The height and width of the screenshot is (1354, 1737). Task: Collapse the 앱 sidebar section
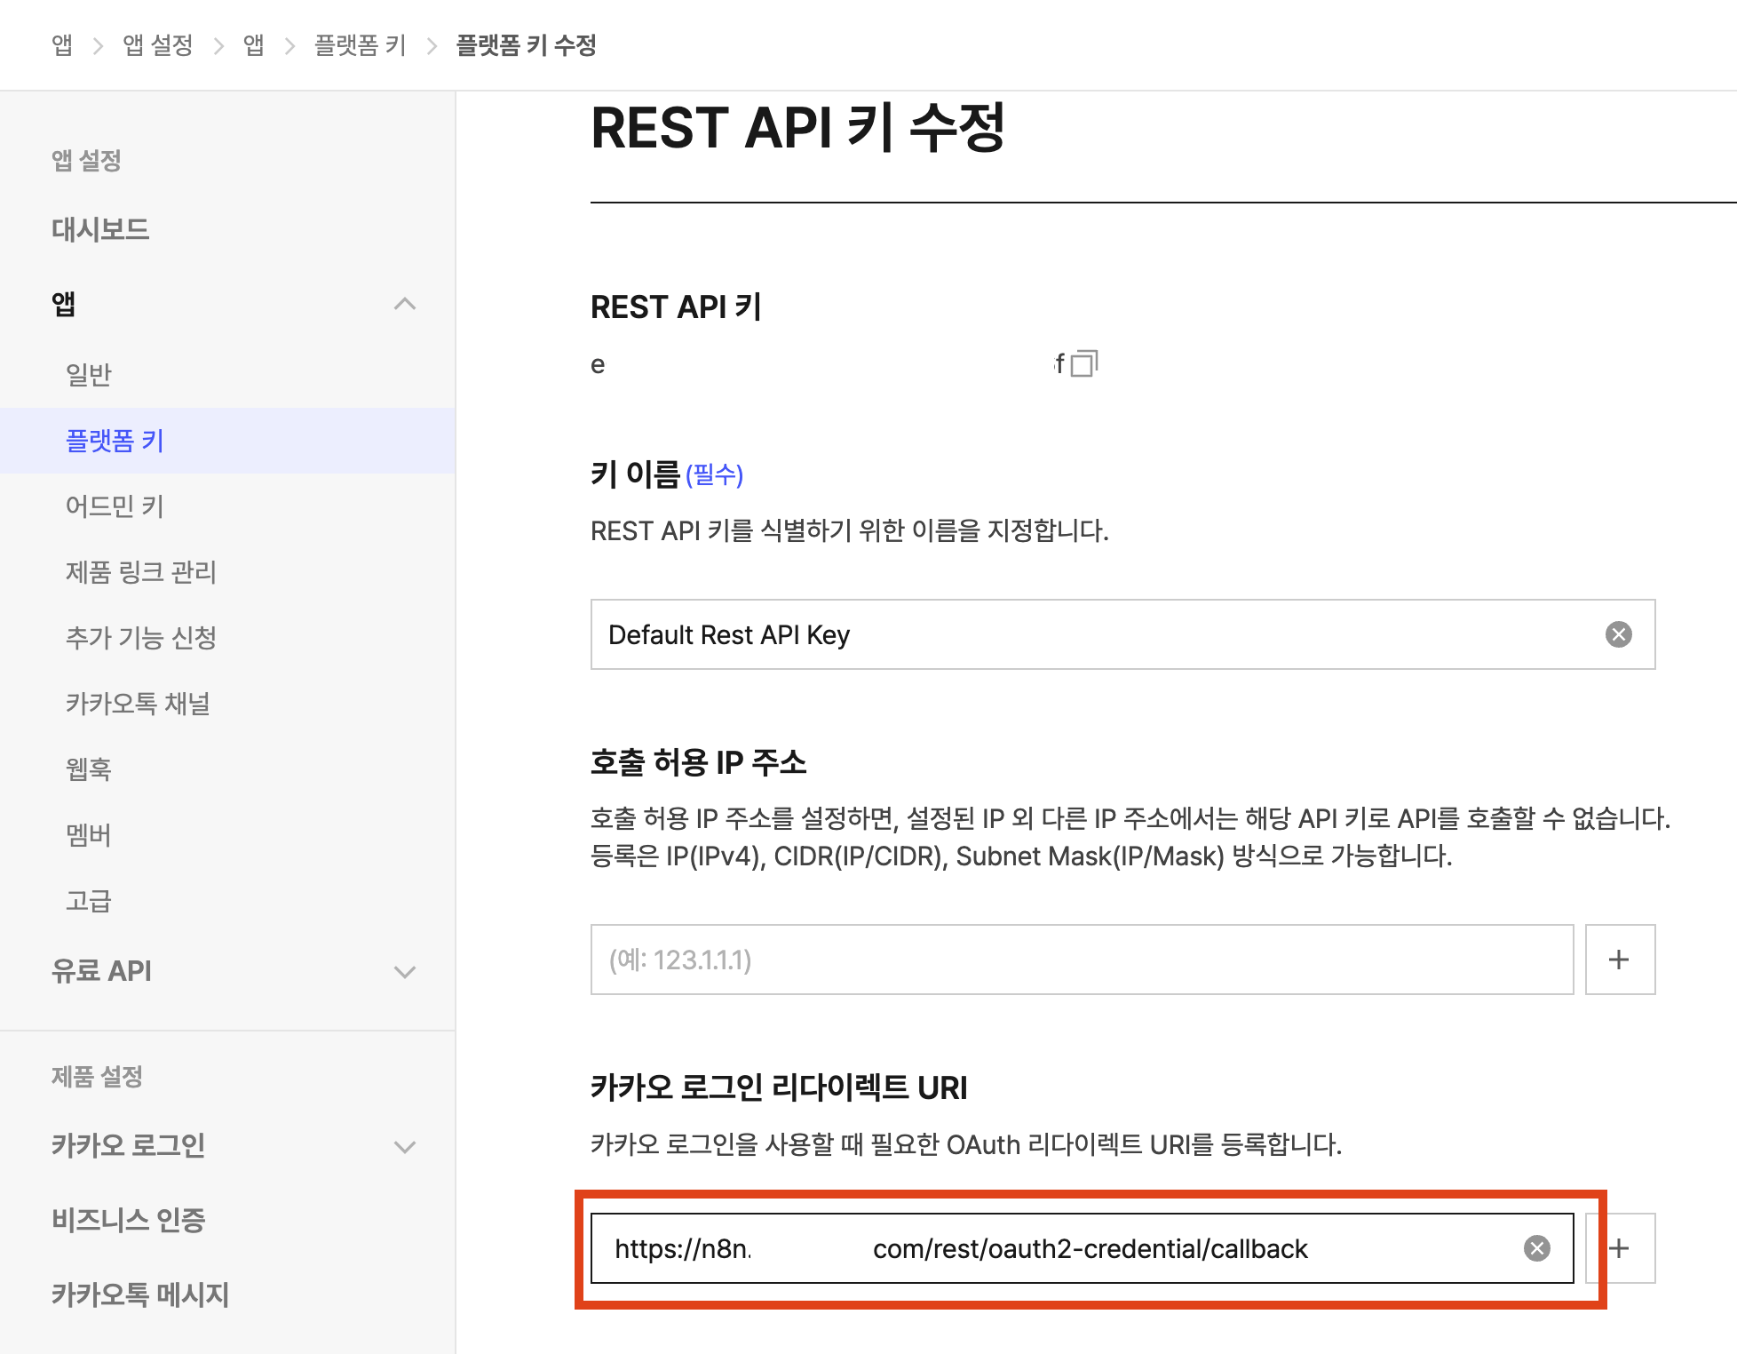[x=404, y=304]
